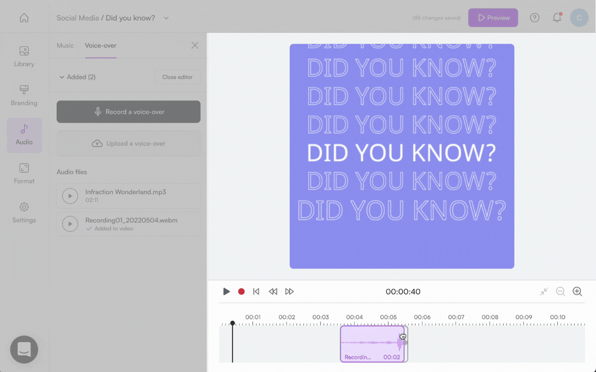Screen dimensions: 596x372
Task: Click Record a voice-over button
Action: (128, 112)
